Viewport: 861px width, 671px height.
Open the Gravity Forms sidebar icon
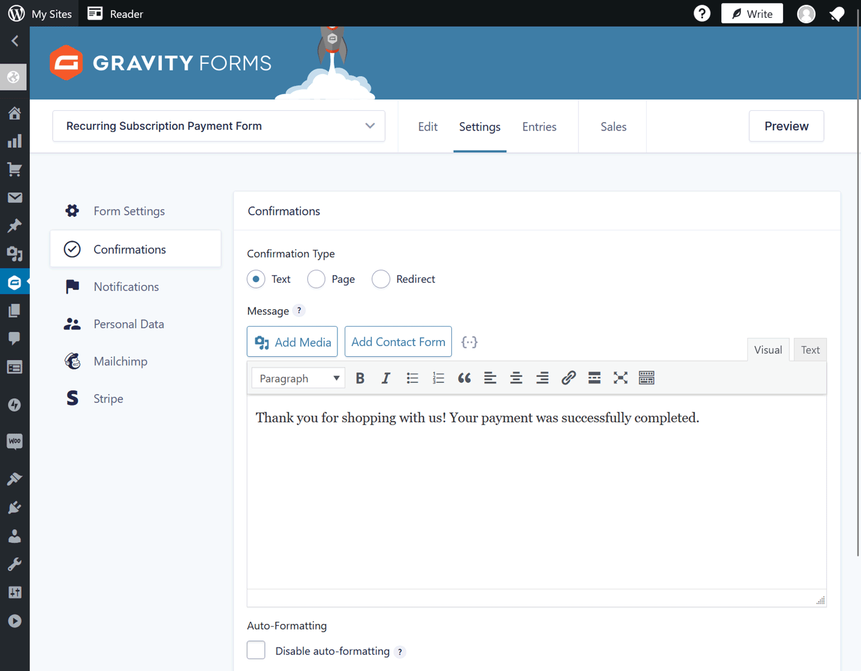(15, 282)
